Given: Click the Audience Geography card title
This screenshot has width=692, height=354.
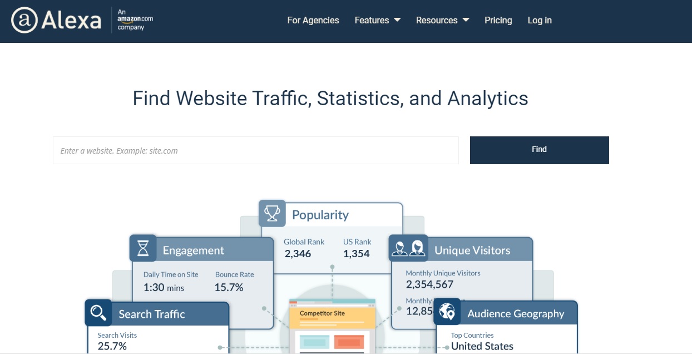Looking at the screenshot, I should 516,314.
